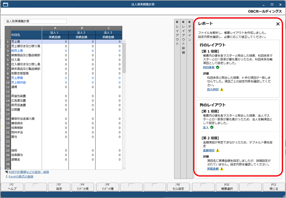
Task: Click the table's vertical scrollbar thumb
Action: click(x=124, y=58)
